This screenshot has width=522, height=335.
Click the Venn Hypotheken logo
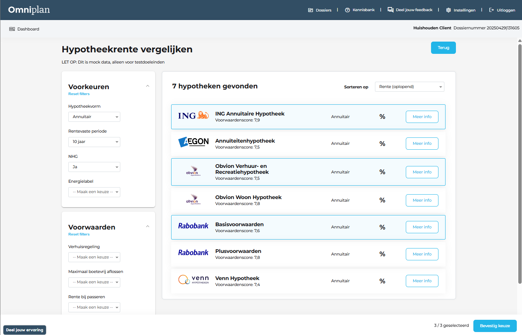point(193,280)
